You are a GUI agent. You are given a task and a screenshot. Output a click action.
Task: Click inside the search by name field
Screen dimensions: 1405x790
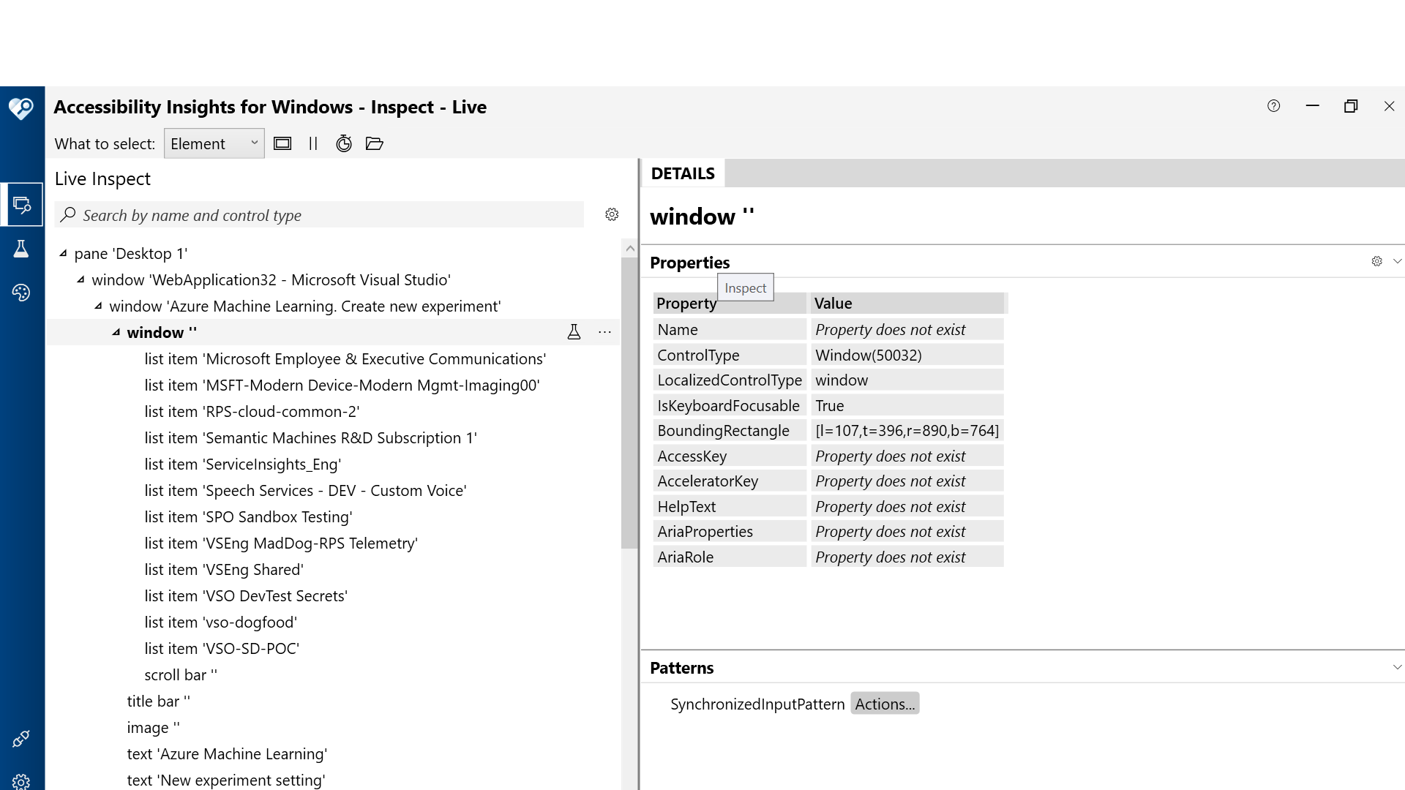(x=293, y=214)
